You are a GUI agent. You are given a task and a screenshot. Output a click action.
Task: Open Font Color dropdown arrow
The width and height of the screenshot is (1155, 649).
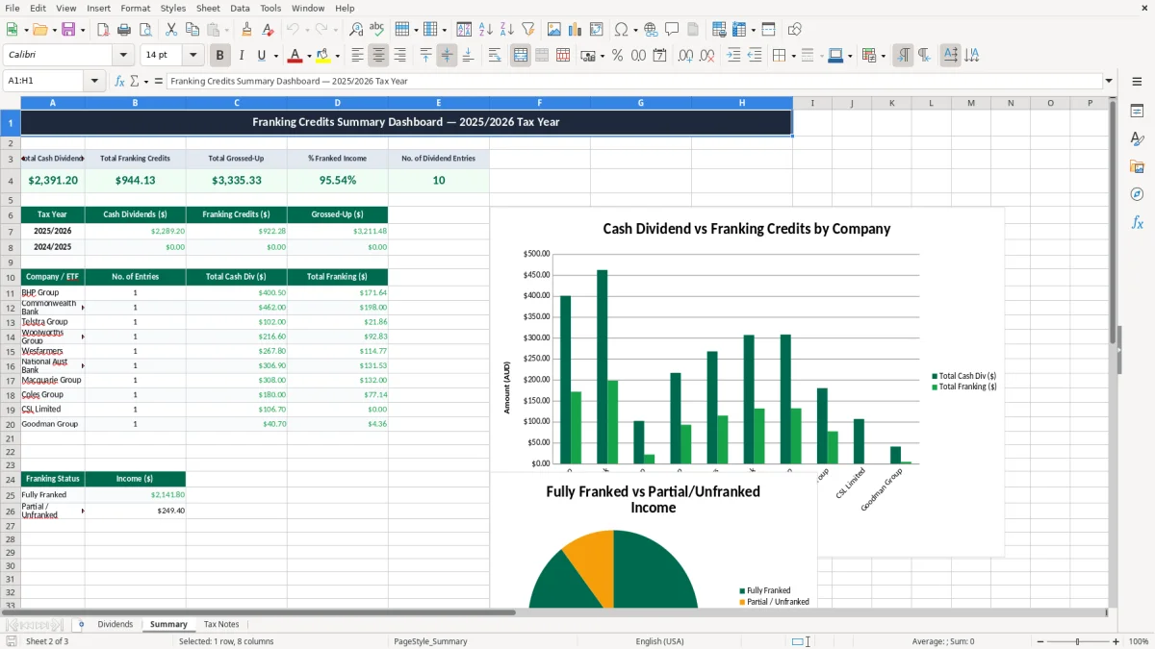[309, 56]
